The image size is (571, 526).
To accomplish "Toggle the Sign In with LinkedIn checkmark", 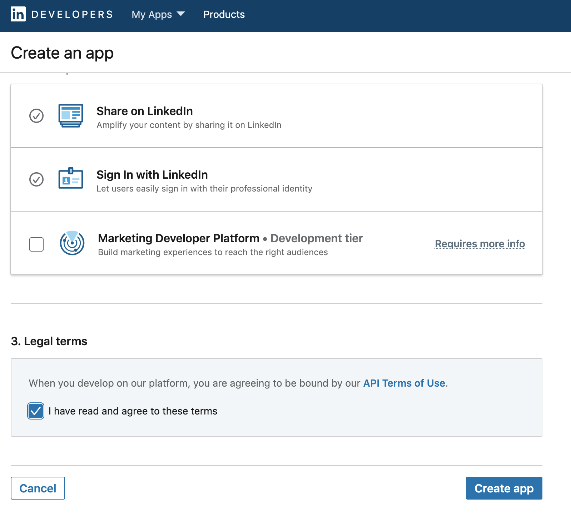I will click(36, 179).
